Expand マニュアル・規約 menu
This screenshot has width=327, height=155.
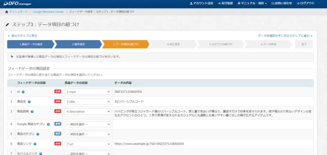pyautogui.click(x=252, y=3)
